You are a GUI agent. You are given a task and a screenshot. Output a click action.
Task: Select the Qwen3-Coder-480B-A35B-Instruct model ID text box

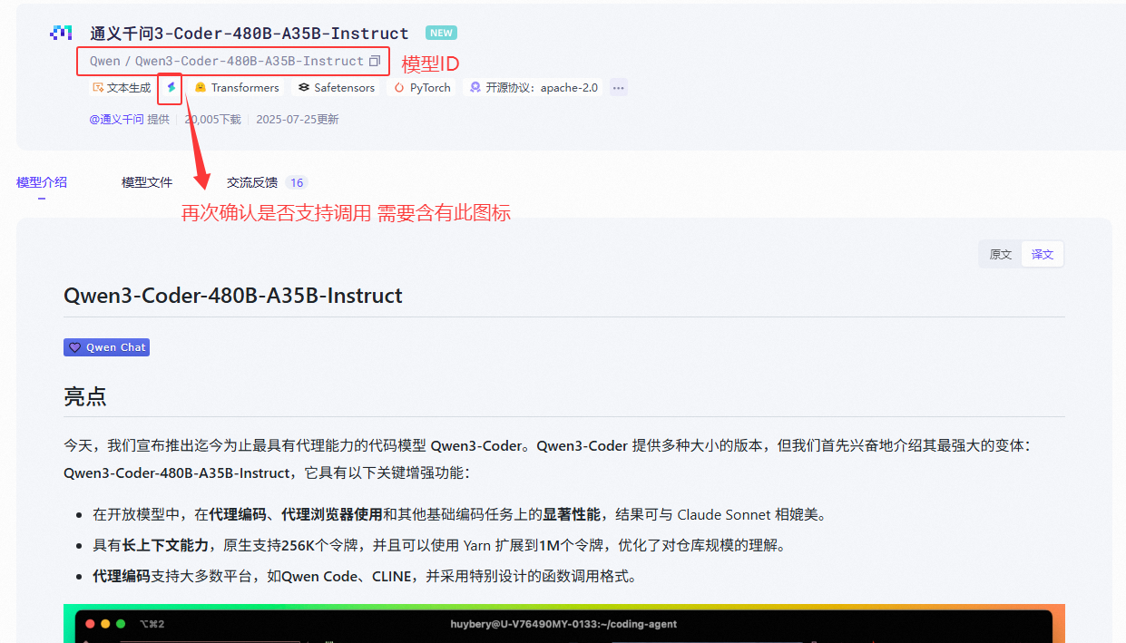(225, 60)
